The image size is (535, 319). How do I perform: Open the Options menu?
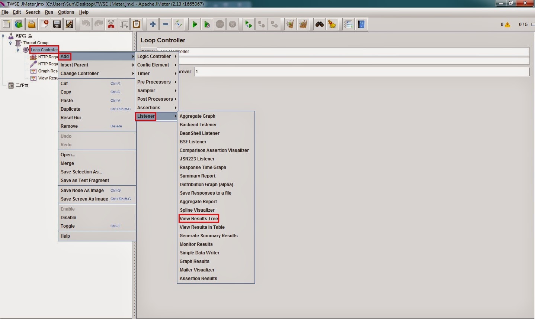[x=66, y=12]
